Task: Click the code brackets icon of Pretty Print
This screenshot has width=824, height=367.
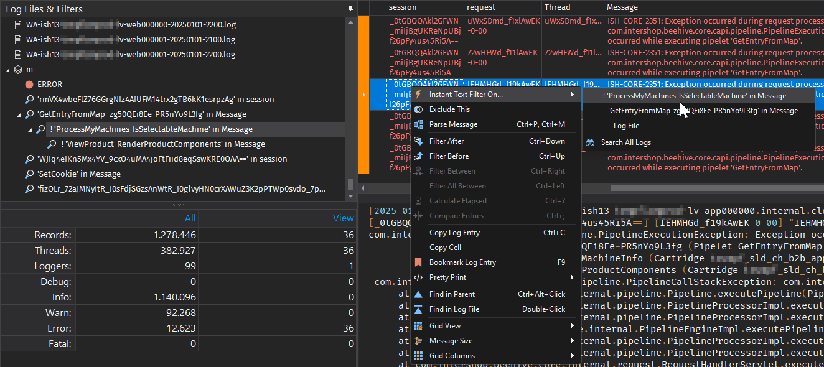Action: tap(418, 277)
